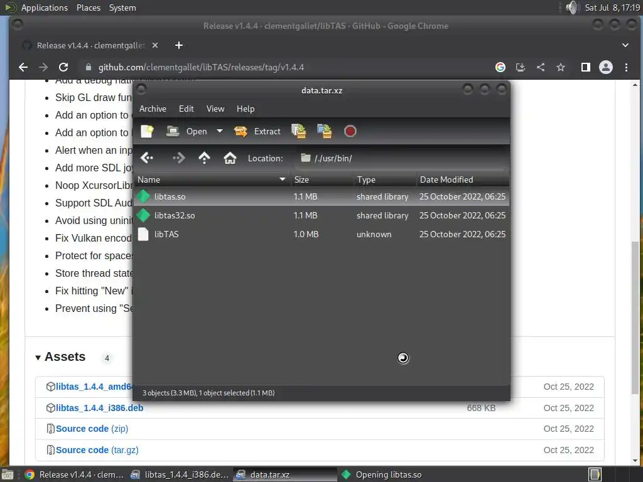Image resolution: width=643 pixels, height=482 pixels.
Task: Switch to data.tar.xz taskbar window
Action: click(285, 474)
